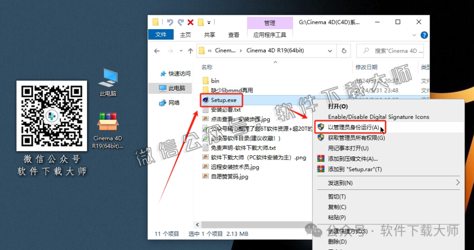Select 网络 in navigation pane
The width and height of the screenshot is (474, 250).
pyautogui.click(x=170, y=103)
